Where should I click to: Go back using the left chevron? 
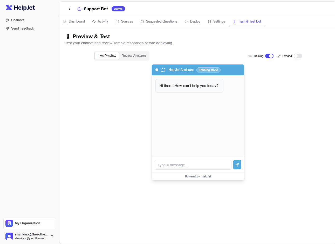69,9
